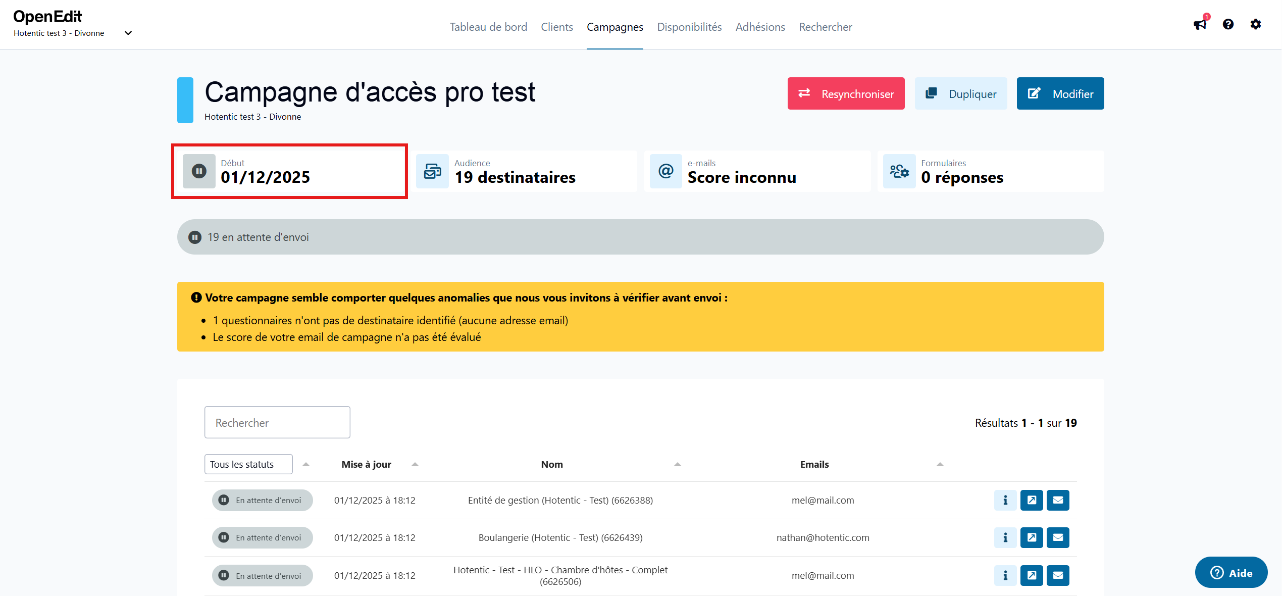Screen dimensions: 1282x596
Task: Open external link icon for Boulangerie row
Action: [1032, 537]
